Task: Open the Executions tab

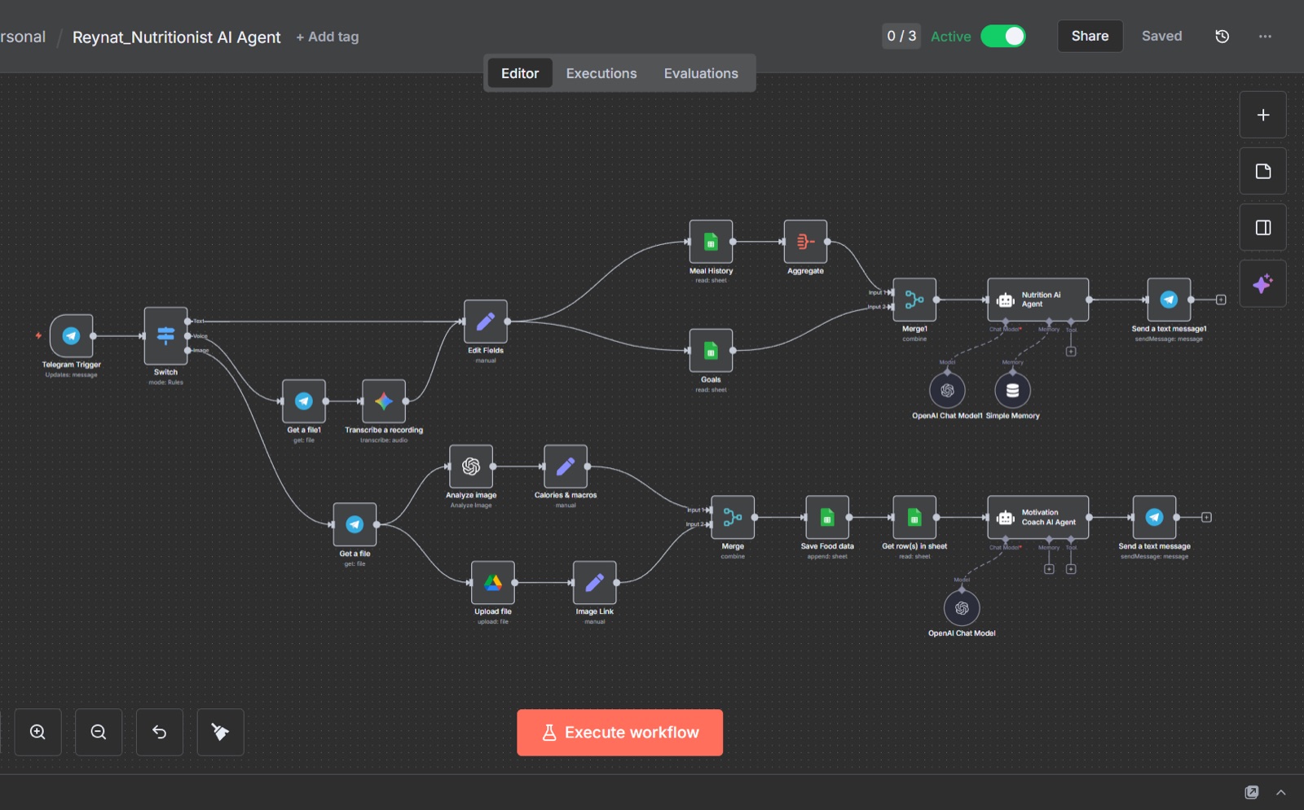Action: (601, 73)
